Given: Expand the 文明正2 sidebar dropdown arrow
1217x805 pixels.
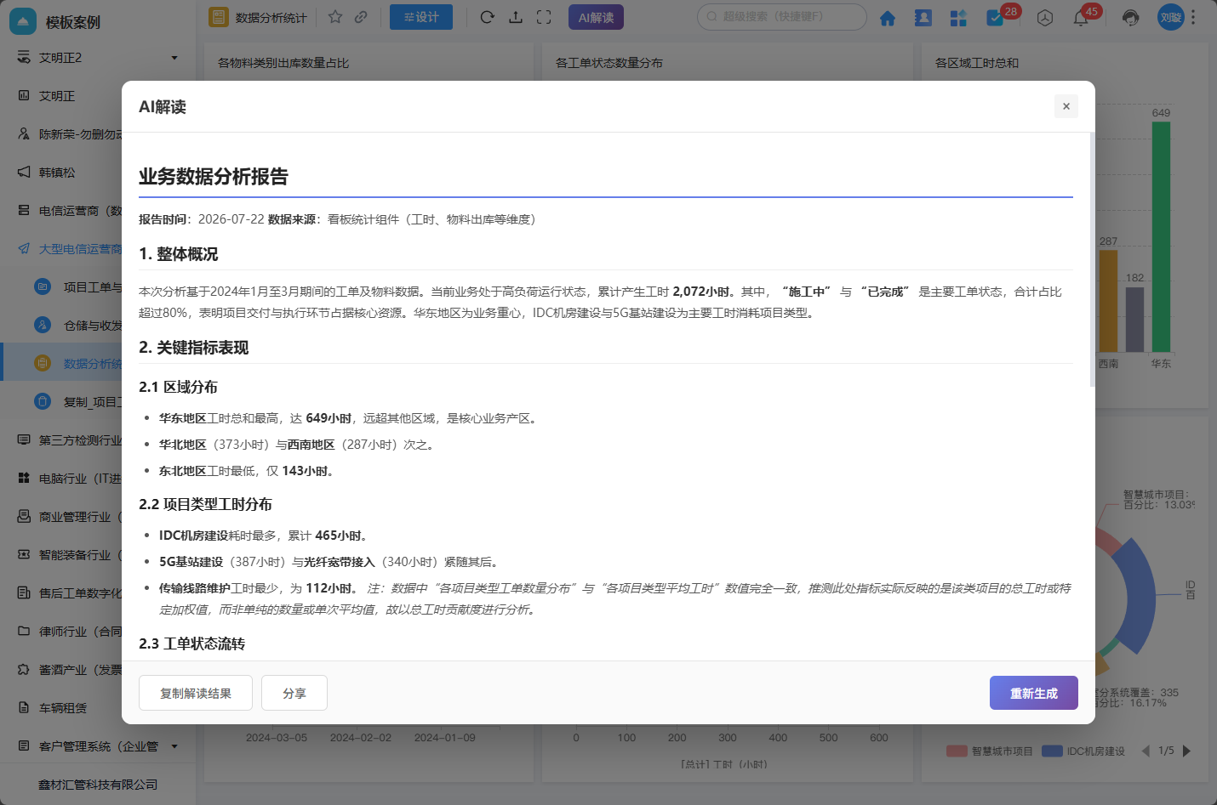Looking at the screenshot, I should point(174,58).
